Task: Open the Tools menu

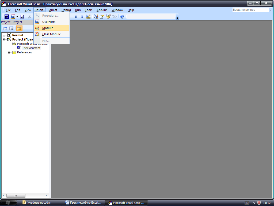Action: pyautogui.click(x=89, y=10)
